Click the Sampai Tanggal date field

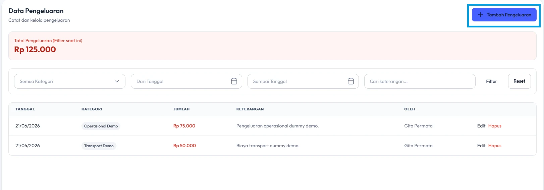click(303, 81)
